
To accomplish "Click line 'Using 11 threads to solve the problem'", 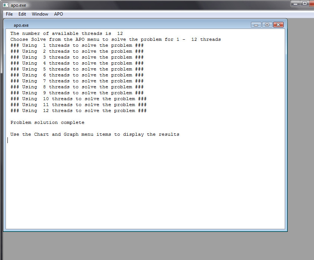I will 79,105.
